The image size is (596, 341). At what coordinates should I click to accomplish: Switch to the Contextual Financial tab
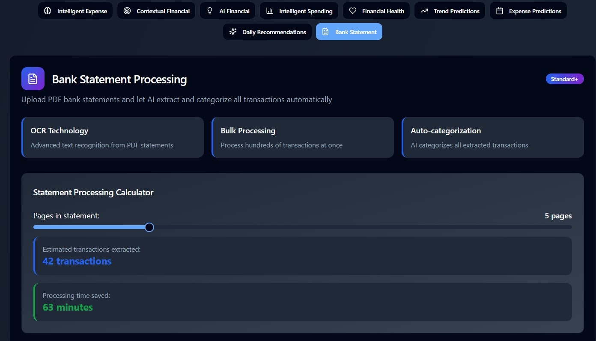pos(156,11)
